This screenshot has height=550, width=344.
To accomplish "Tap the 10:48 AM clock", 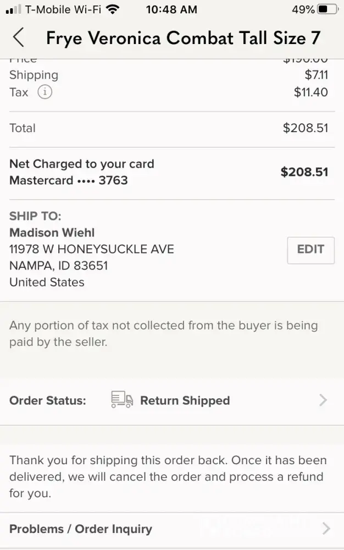I will click(x=173, y=9).
